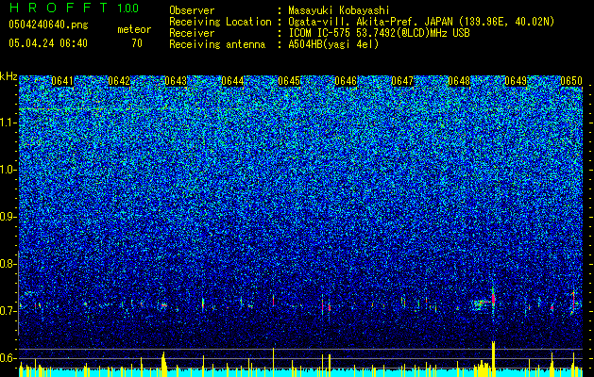Screen dimensions: 594x377
Task: Select the file name 0504240640.png
Action: click(x=48, y=25)
